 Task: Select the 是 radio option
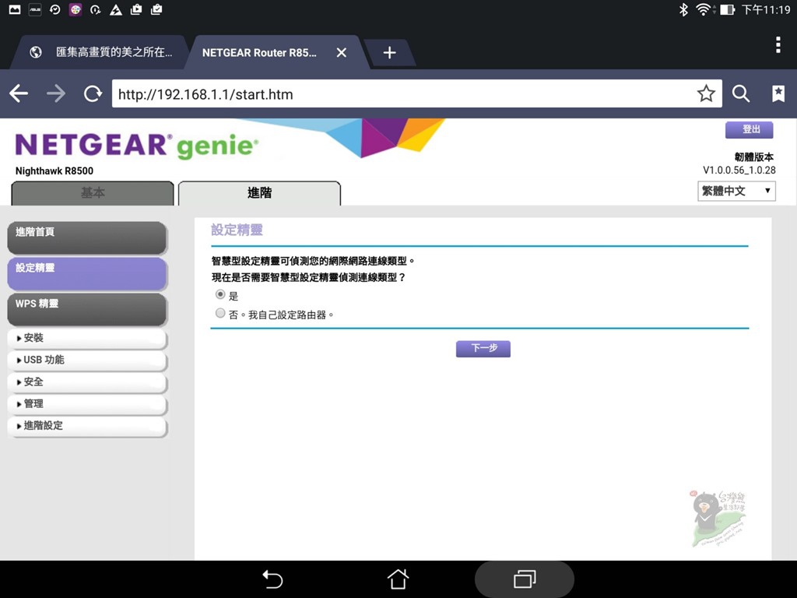[x=220, y=294]
